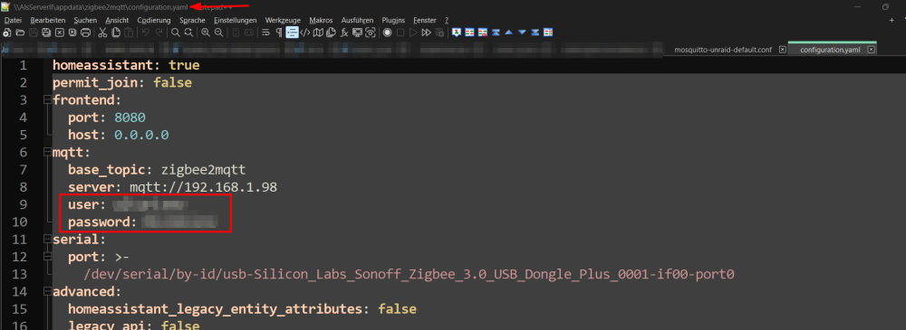
Task: Click the plus new-tab button
Action: click(892, 20)
